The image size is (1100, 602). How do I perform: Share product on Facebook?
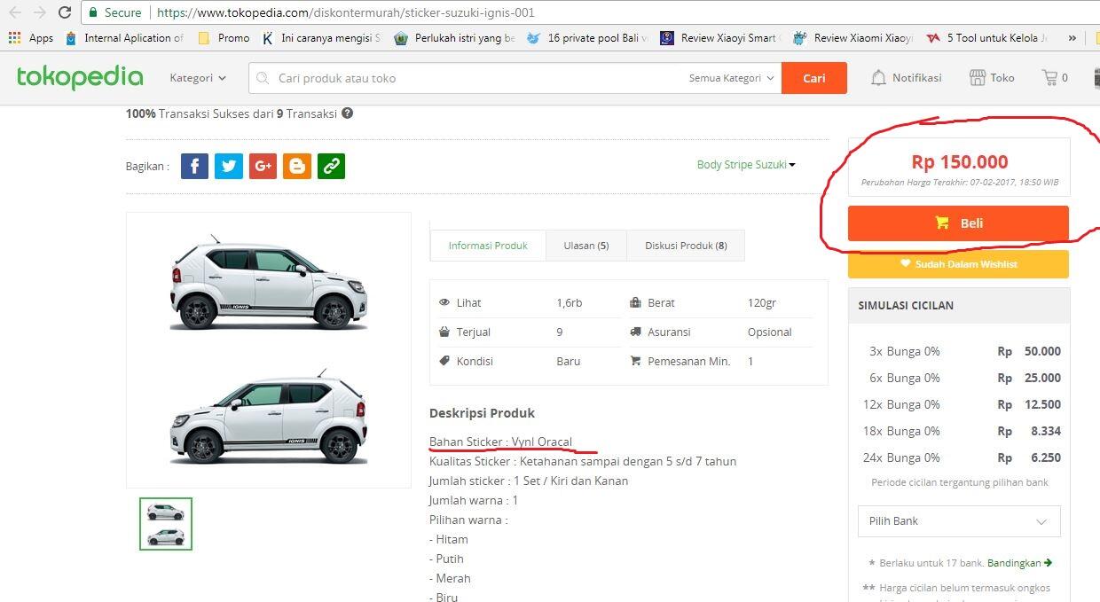194,166
